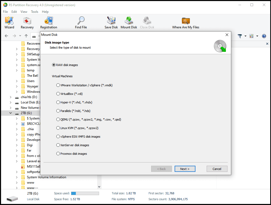
Task: Open the Recovery tool
Action: pyautogui.click(x=27, y=23)
